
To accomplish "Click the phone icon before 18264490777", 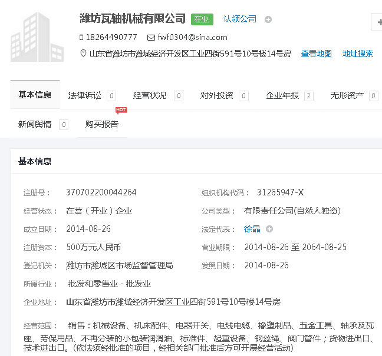I will pos(81,37).
